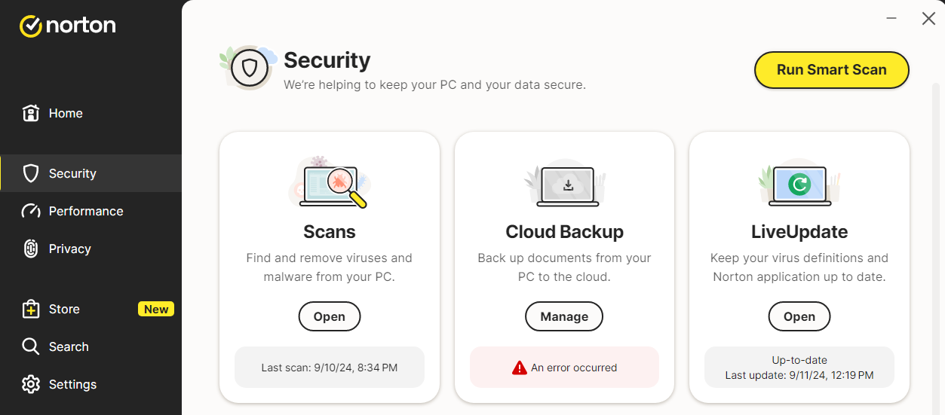Screen dimensions: 945x415
Task: Run Smart Scan
Action: point(831,70)
